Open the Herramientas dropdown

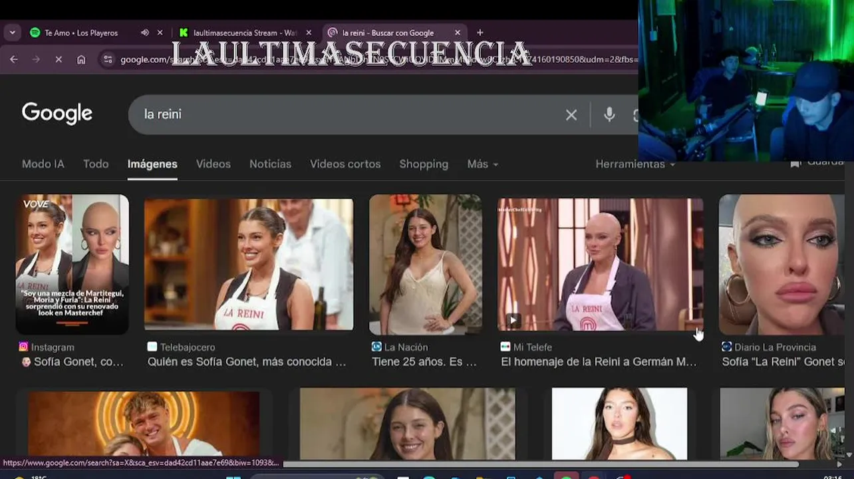click(635, 164)
